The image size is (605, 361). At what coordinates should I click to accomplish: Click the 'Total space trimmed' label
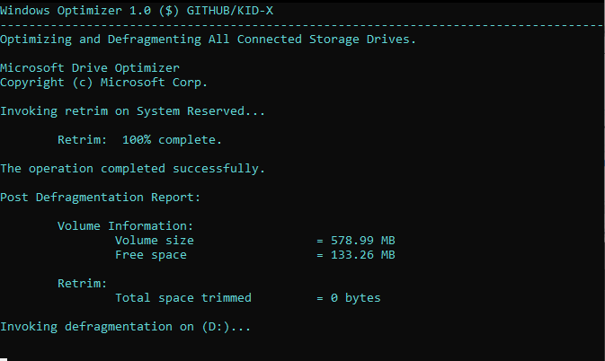click(x=182, y=298)
